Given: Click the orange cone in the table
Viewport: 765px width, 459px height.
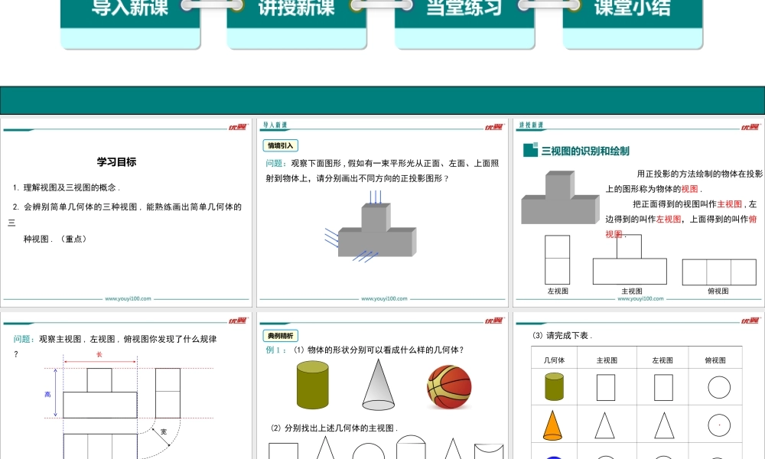Looking at the screenshot, I should coord(554,425).
